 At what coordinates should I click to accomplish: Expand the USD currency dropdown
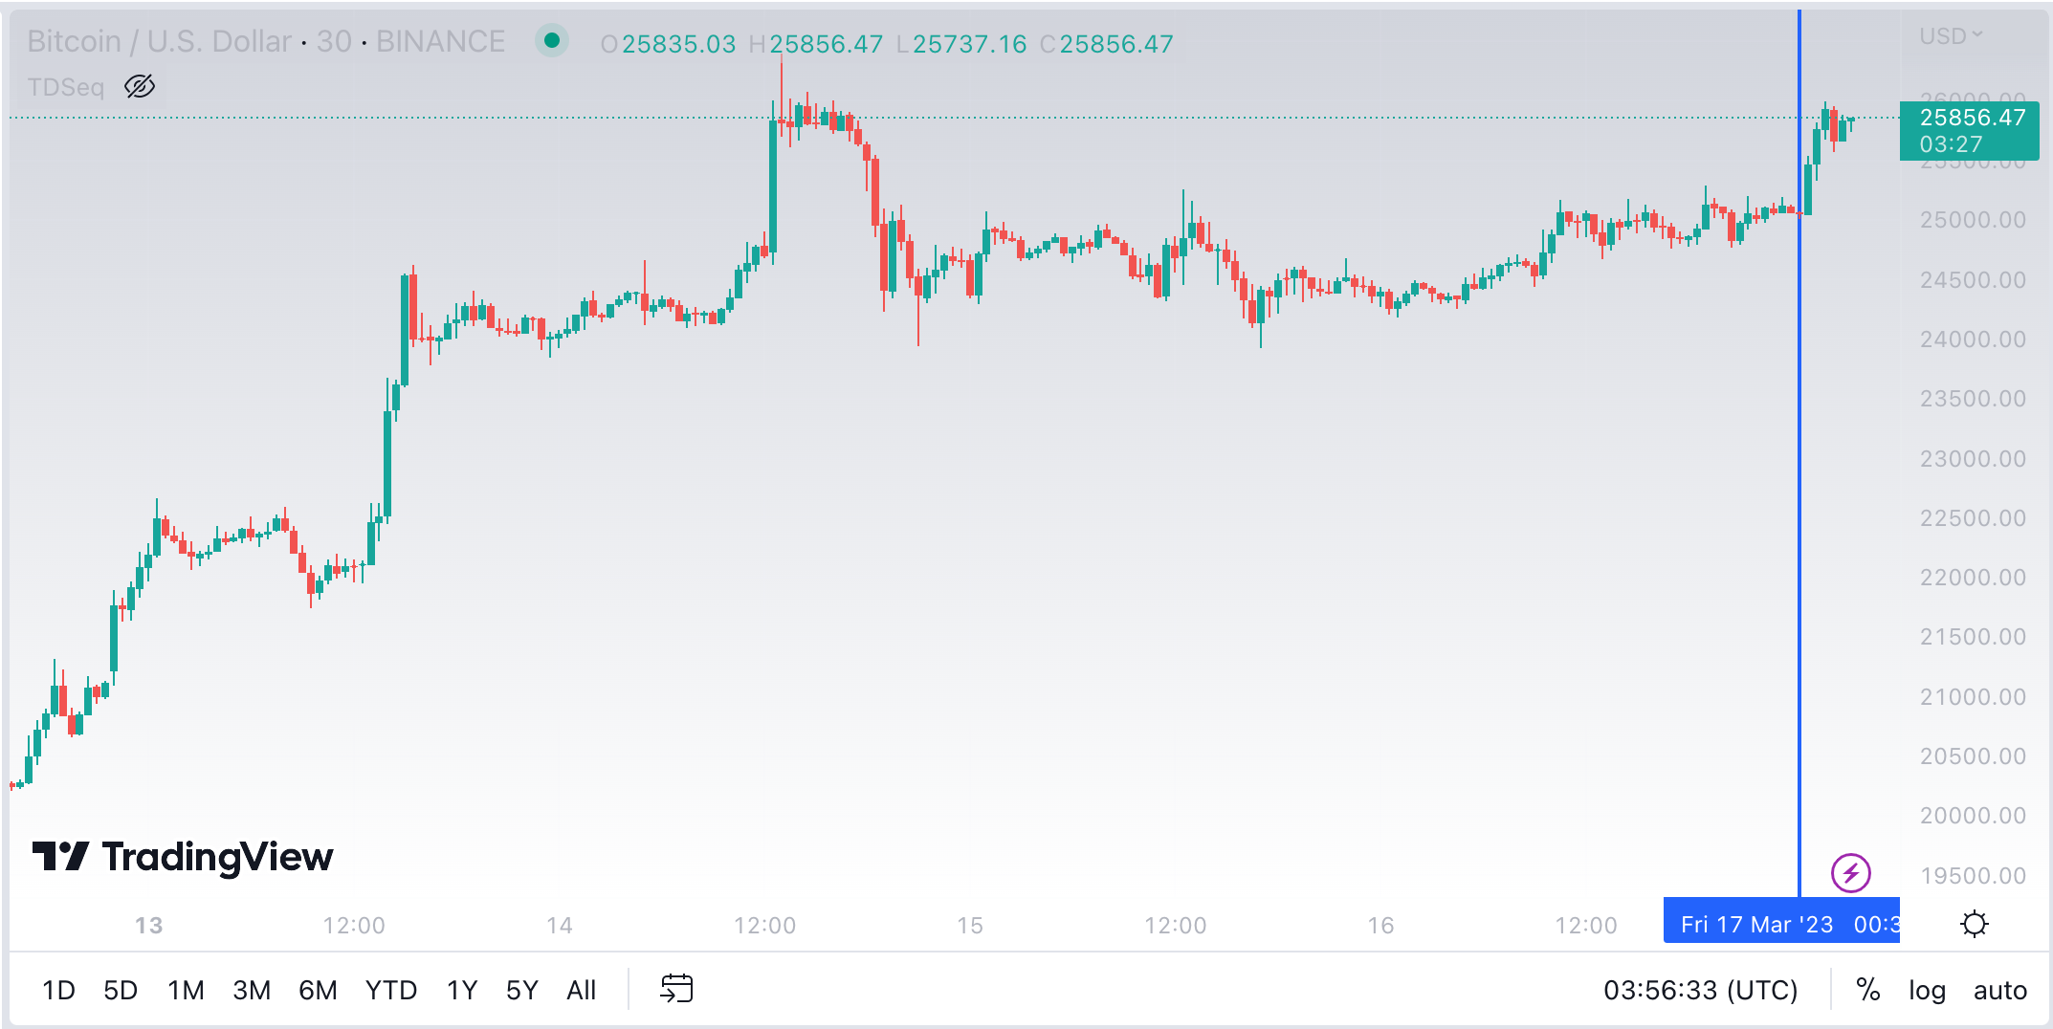coord(1951,36)
